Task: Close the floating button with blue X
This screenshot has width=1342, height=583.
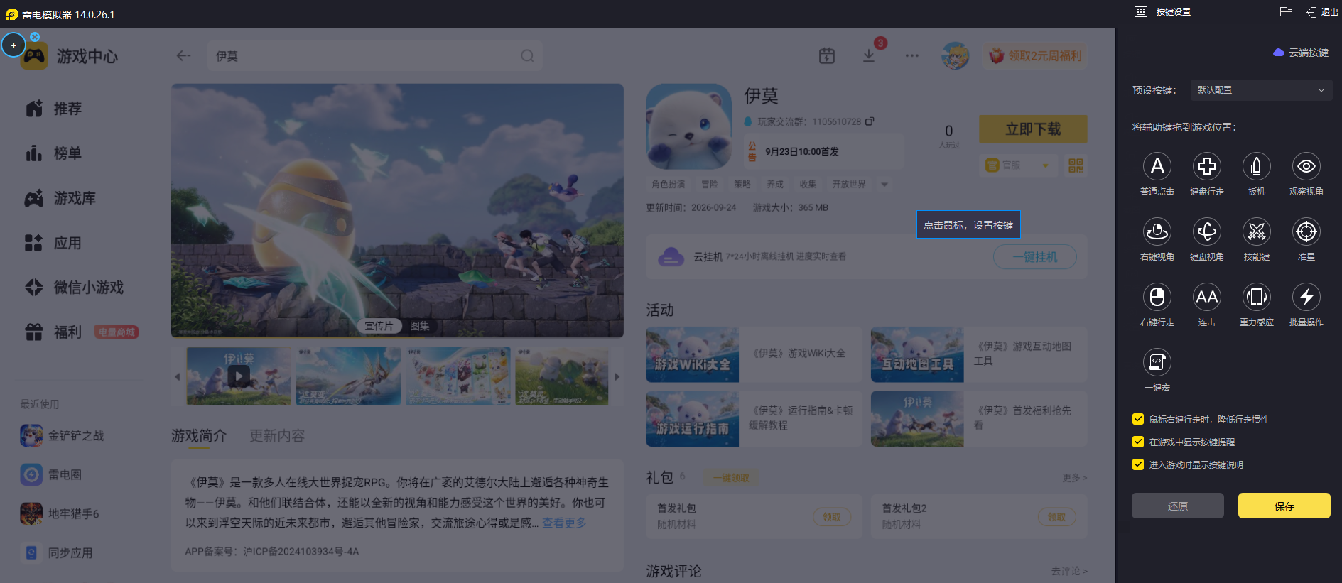Action: (35, 37)
